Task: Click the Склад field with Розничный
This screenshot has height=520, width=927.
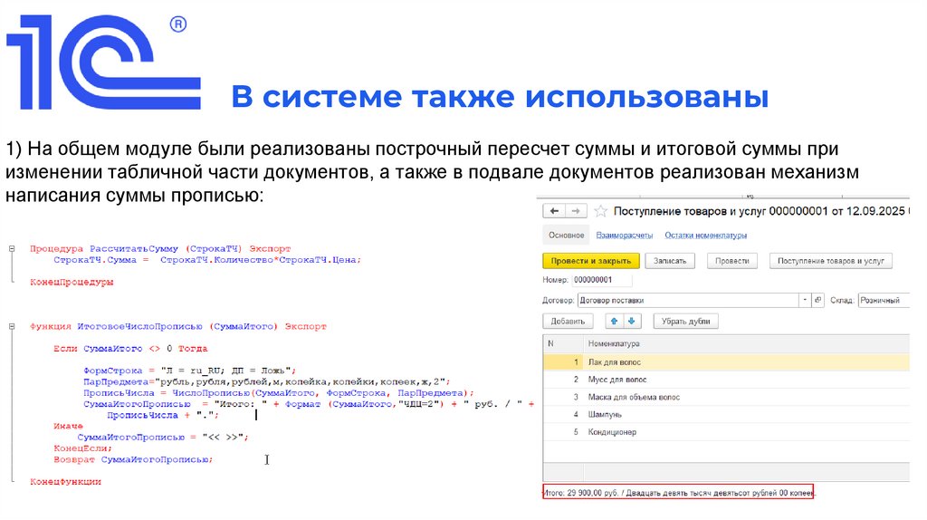Action: pyautogui.click(x=884, y=300)
